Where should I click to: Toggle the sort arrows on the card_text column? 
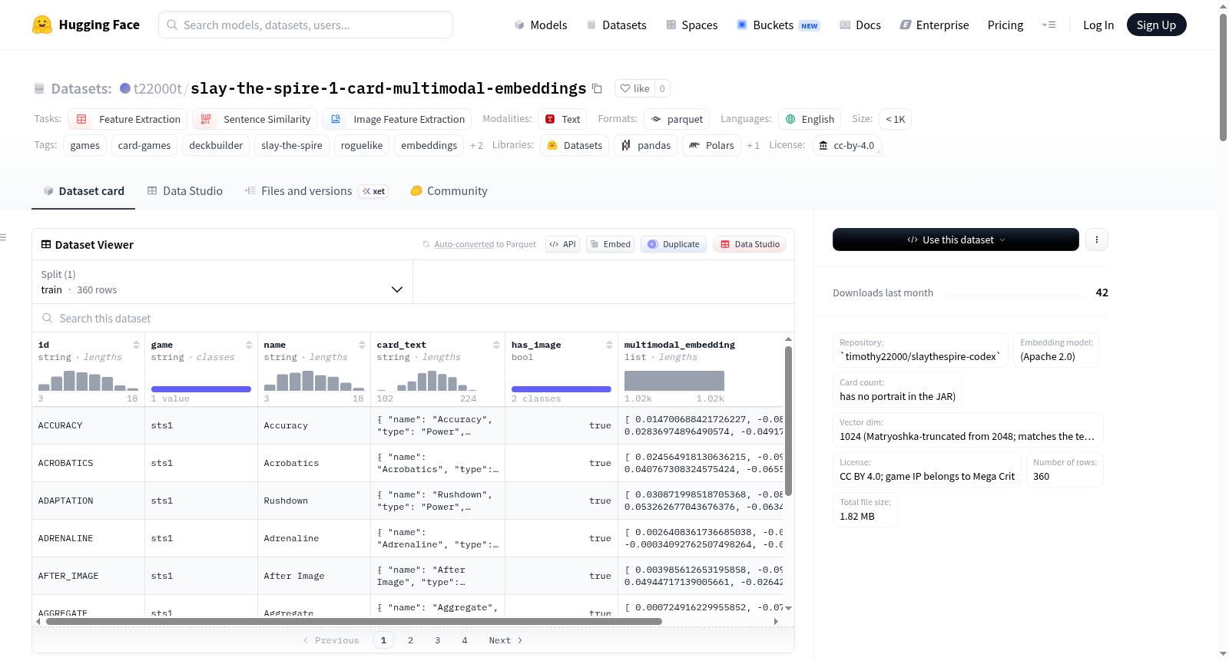(496, 345)
